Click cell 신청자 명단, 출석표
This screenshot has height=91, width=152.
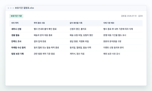[x=78, y=29]
